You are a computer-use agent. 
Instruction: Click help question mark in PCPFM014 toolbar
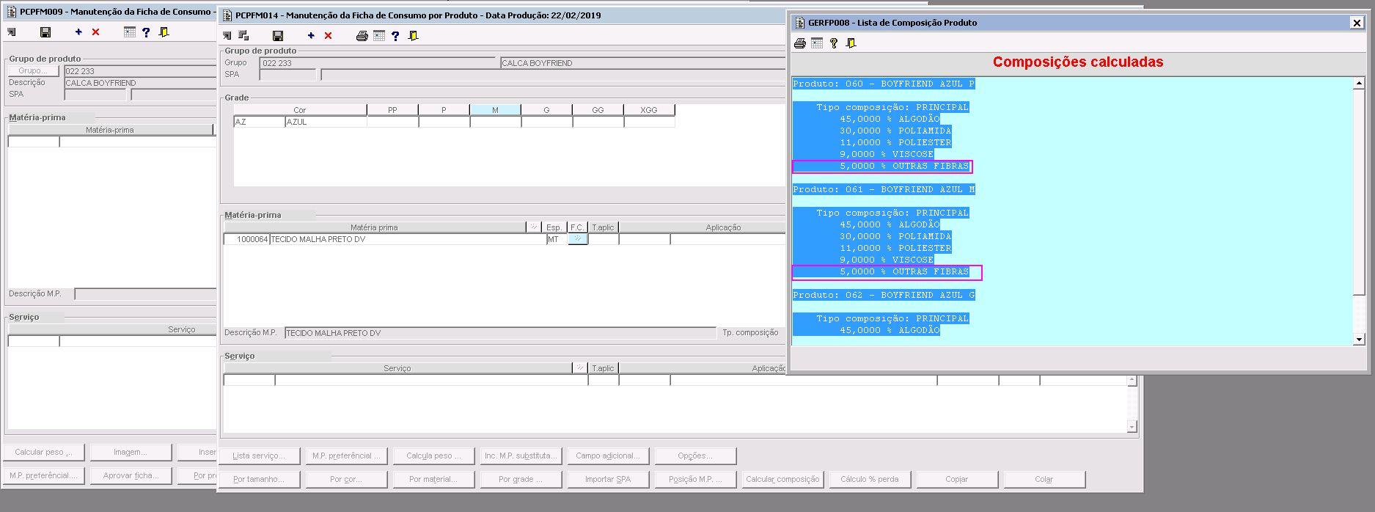tap(395, 35)
